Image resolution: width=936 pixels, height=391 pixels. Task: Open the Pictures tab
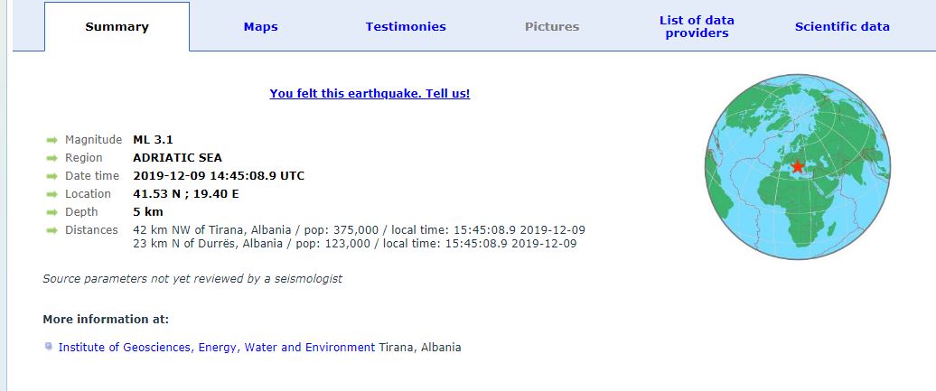coord(551,27)
